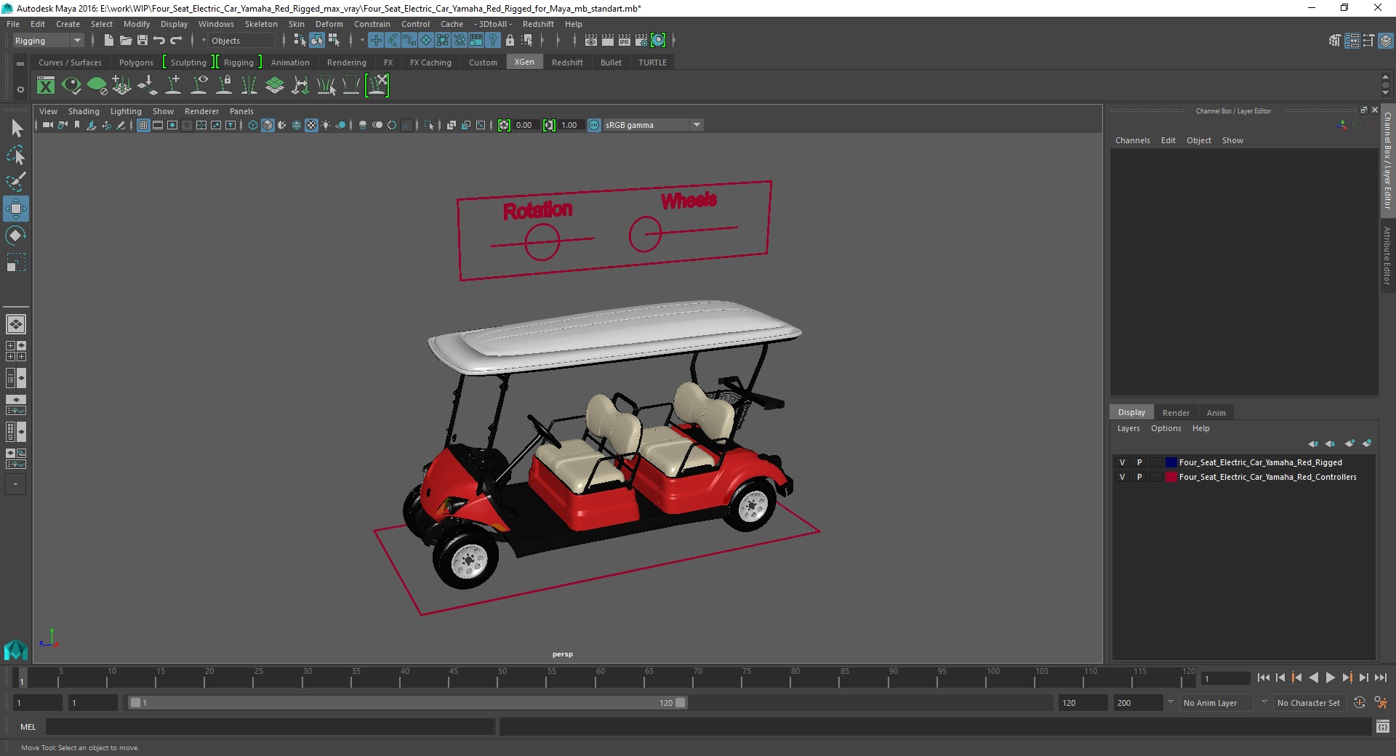Viewport: 1396px width, 756px height.
Task: Toggle the sRGB gamma view transform ON button
Action: click(594, 125)
